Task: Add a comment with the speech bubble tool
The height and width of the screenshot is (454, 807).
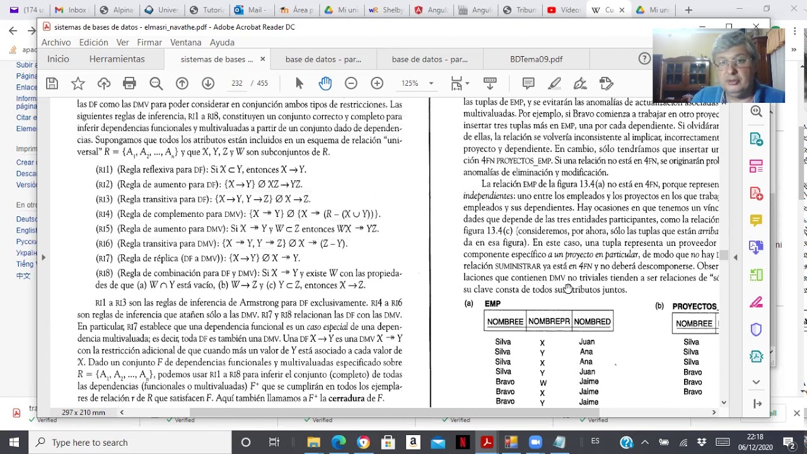Action: (x=528, y=83)
